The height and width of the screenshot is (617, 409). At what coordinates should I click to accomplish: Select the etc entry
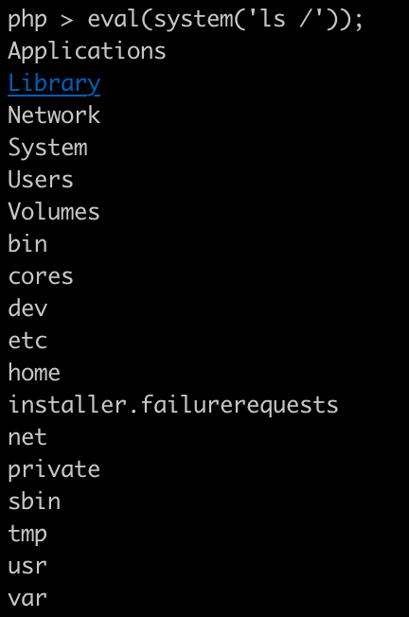(x=27, y=341)
